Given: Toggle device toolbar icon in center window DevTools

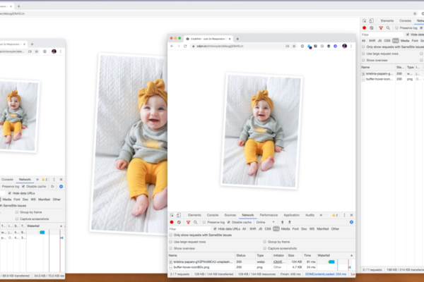Looking at the screenshot, I should coord(179,215).
